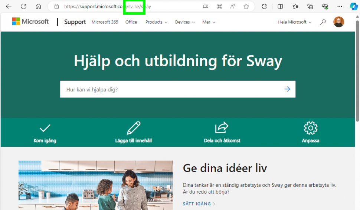Open site search magnifier icon

coord(323,22)
